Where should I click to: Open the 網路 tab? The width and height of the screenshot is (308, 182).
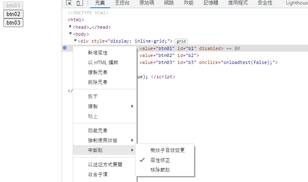tap(169, 3)
